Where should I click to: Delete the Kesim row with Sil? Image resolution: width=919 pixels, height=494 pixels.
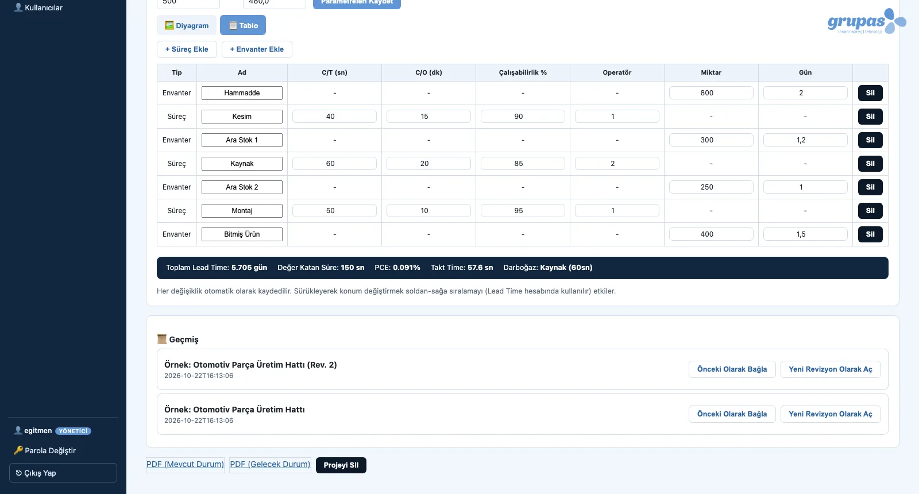[x=870, y=117]
